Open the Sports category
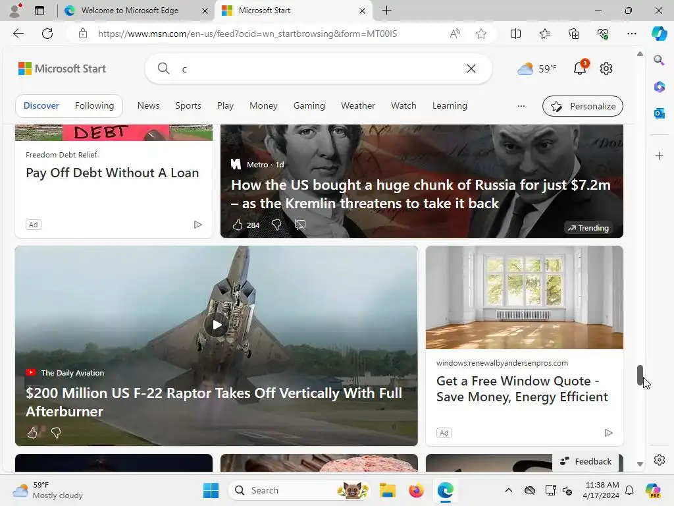This screenshot has height=506, width=674. [188, 106]
